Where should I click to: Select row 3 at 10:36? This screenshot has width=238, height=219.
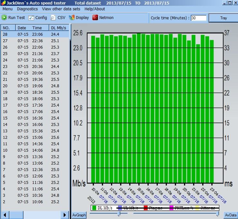point(35,195)
